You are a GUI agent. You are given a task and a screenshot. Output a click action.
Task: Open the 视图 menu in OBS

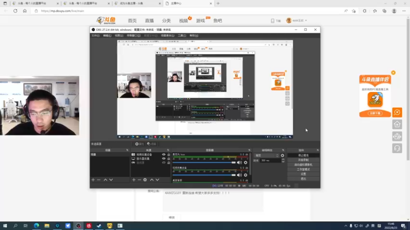119,35
